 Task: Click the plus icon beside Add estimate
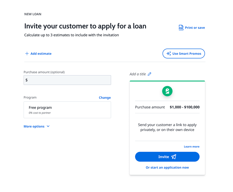[27, 54]
